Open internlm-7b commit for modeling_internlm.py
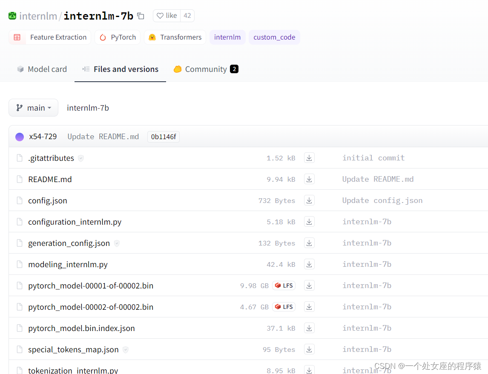488x374 pixels. click(x=367, y=264)
